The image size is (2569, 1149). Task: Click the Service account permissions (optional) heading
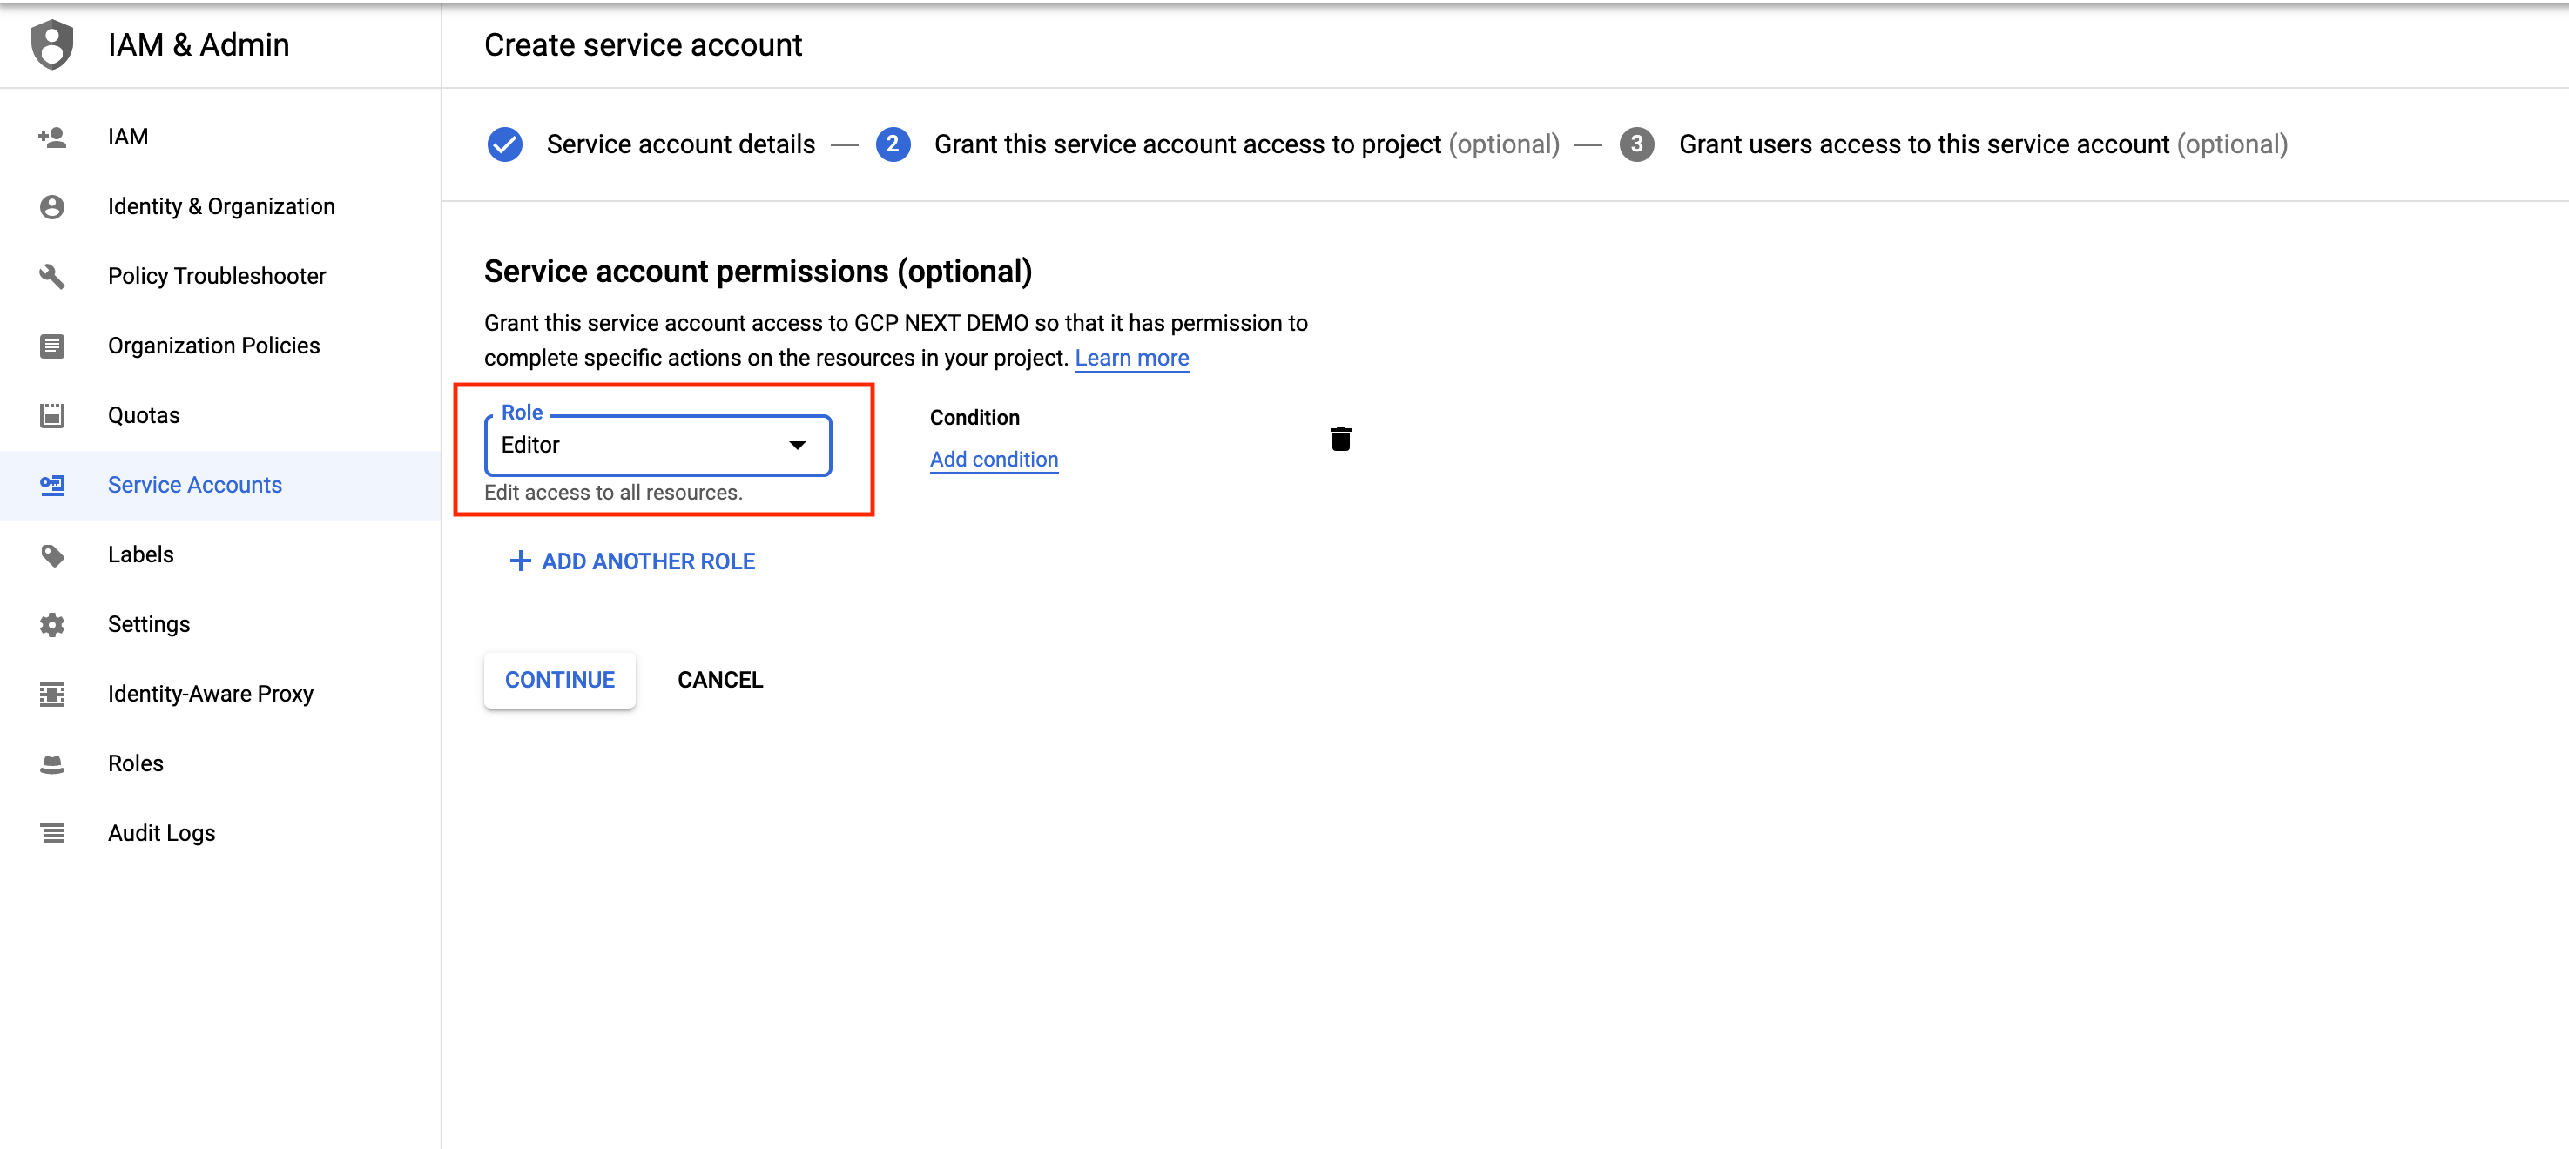(758, 271)
